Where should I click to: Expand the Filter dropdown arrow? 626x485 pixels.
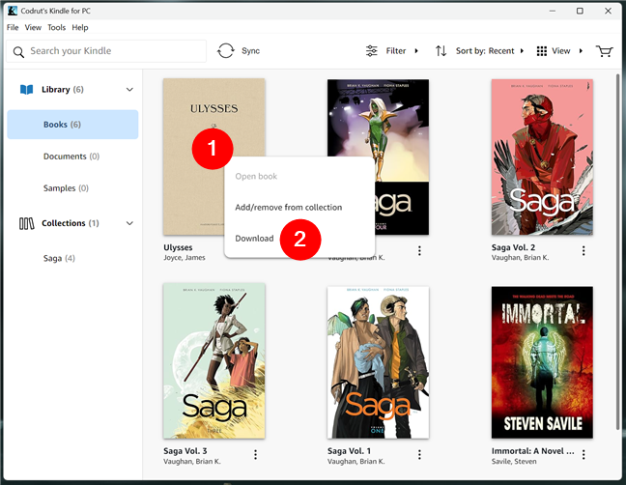[416, 51]
